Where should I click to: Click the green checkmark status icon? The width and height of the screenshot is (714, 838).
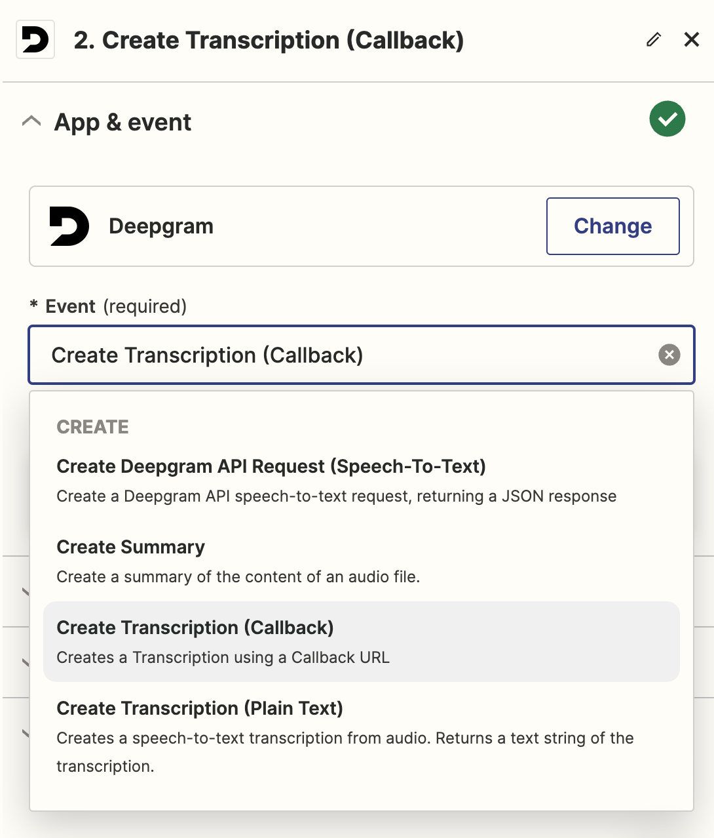pyautogui.click(x=667, y=119)
